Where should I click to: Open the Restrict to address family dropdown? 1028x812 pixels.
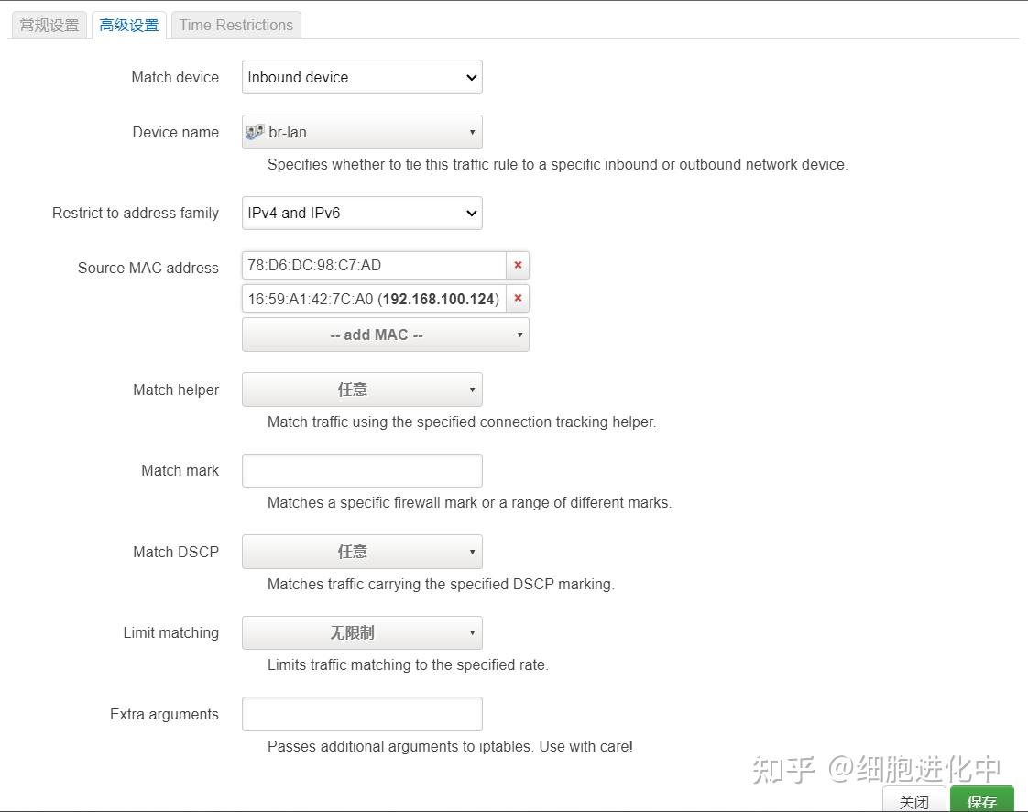361,213
